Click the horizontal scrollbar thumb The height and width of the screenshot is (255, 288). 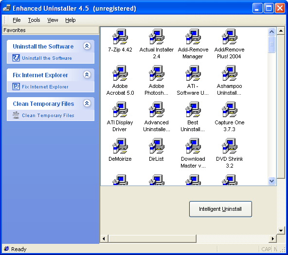152,238
